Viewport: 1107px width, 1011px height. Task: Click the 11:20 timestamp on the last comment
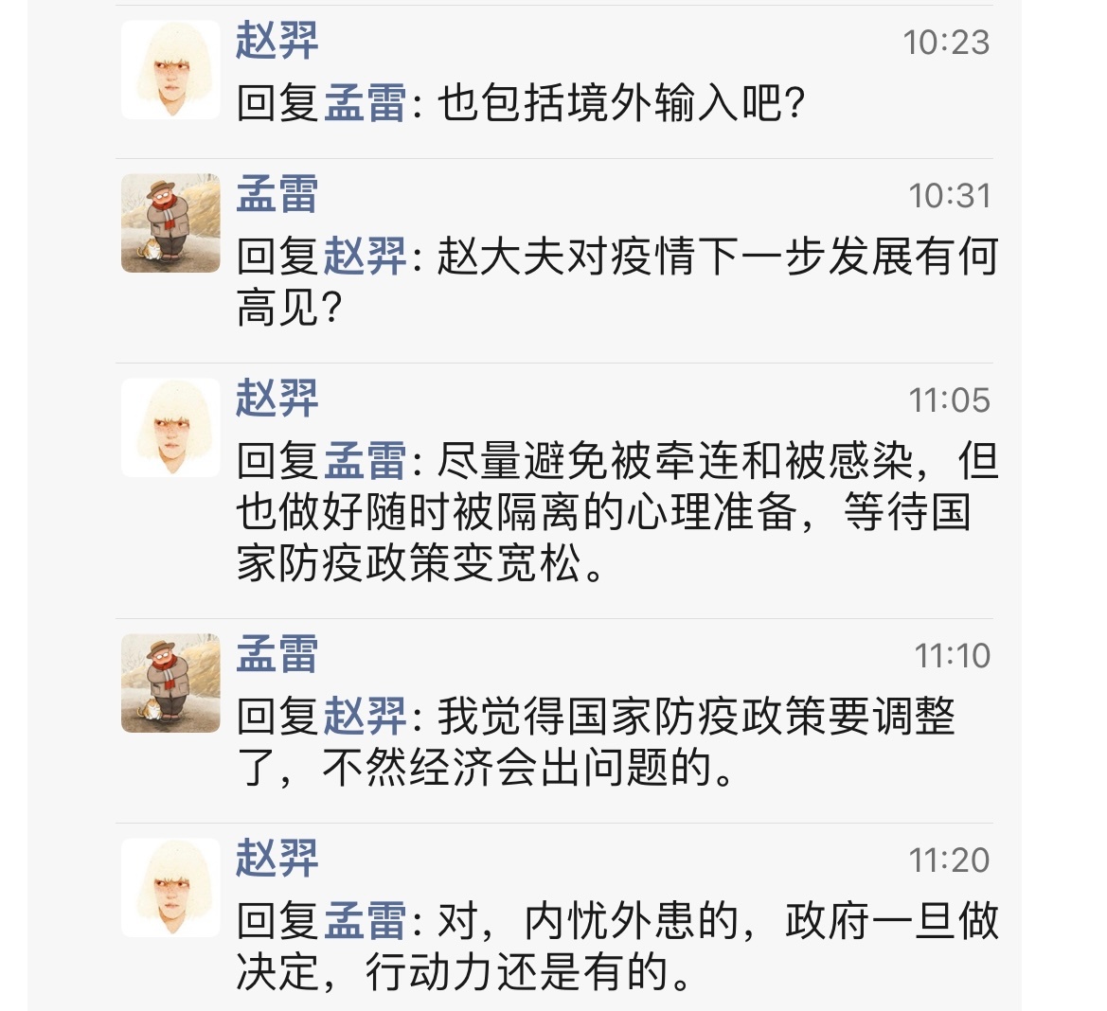click(x=949, y=860)
